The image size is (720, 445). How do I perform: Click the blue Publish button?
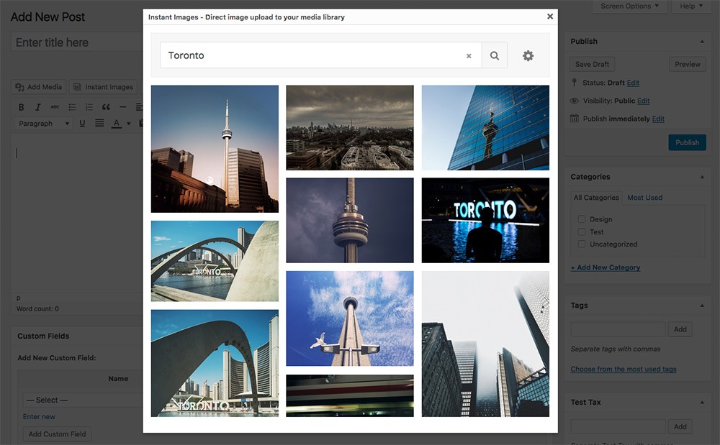click(687, 142)
